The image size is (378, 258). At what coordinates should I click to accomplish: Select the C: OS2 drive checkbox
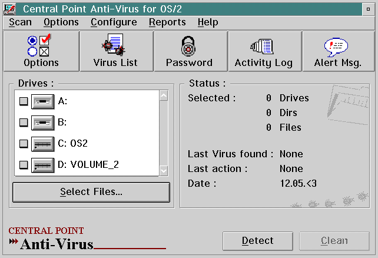(x=24, y=144)
